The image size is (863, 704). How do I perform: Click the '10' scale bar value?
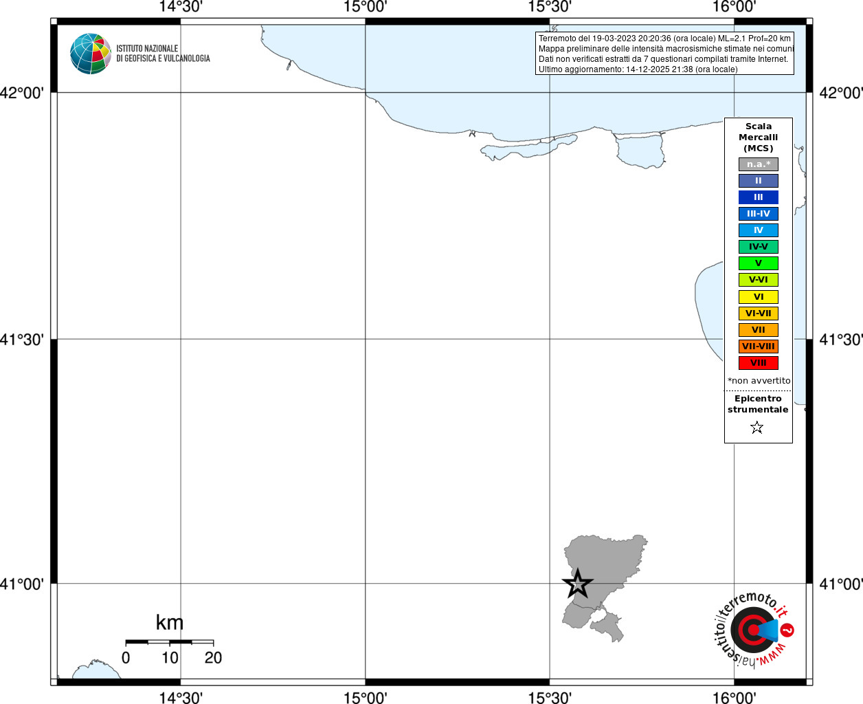click(170, 658)
